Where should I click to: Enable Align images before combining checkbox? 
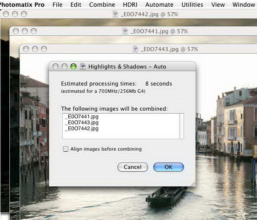tap(66, 149)
